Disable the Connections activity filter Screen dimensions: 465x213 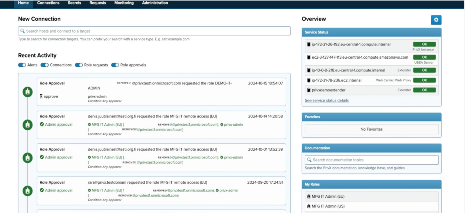pyautogui.click(x=45, y=65)
